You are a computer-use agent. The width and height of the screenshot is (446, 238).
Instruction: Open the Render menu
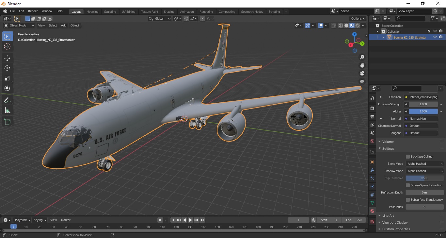[33, 11]
